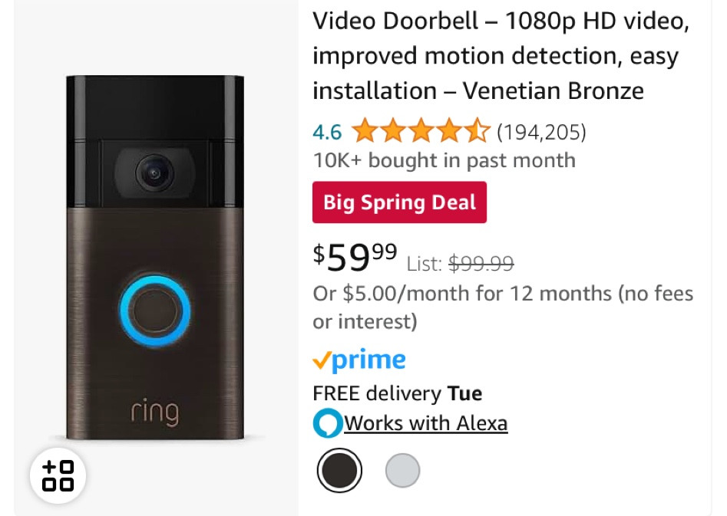Click the half-star at the end of the rating
The image size is (727, 516).
pos(479,131)
